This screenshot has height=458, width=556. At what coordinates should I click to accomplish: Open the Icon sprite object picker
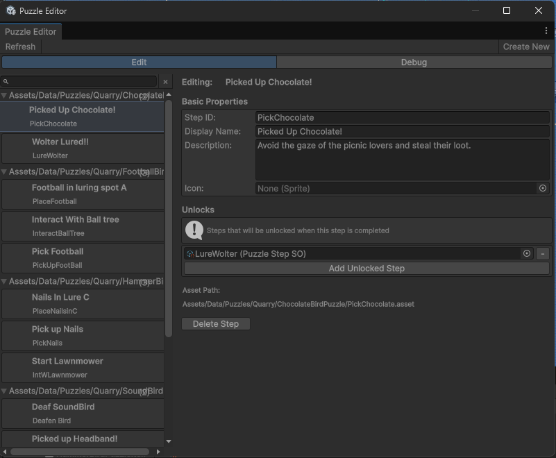pyautogui.click(x=543, y=188)
